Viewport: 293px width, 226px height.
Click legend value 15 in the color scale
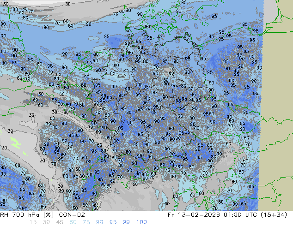[x=33, y=222]
